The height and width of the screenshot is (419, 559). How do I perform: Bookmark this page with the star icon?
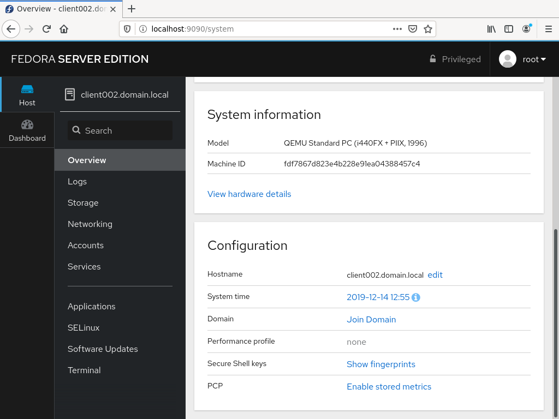pyautogui.click(x=428, y=29)
